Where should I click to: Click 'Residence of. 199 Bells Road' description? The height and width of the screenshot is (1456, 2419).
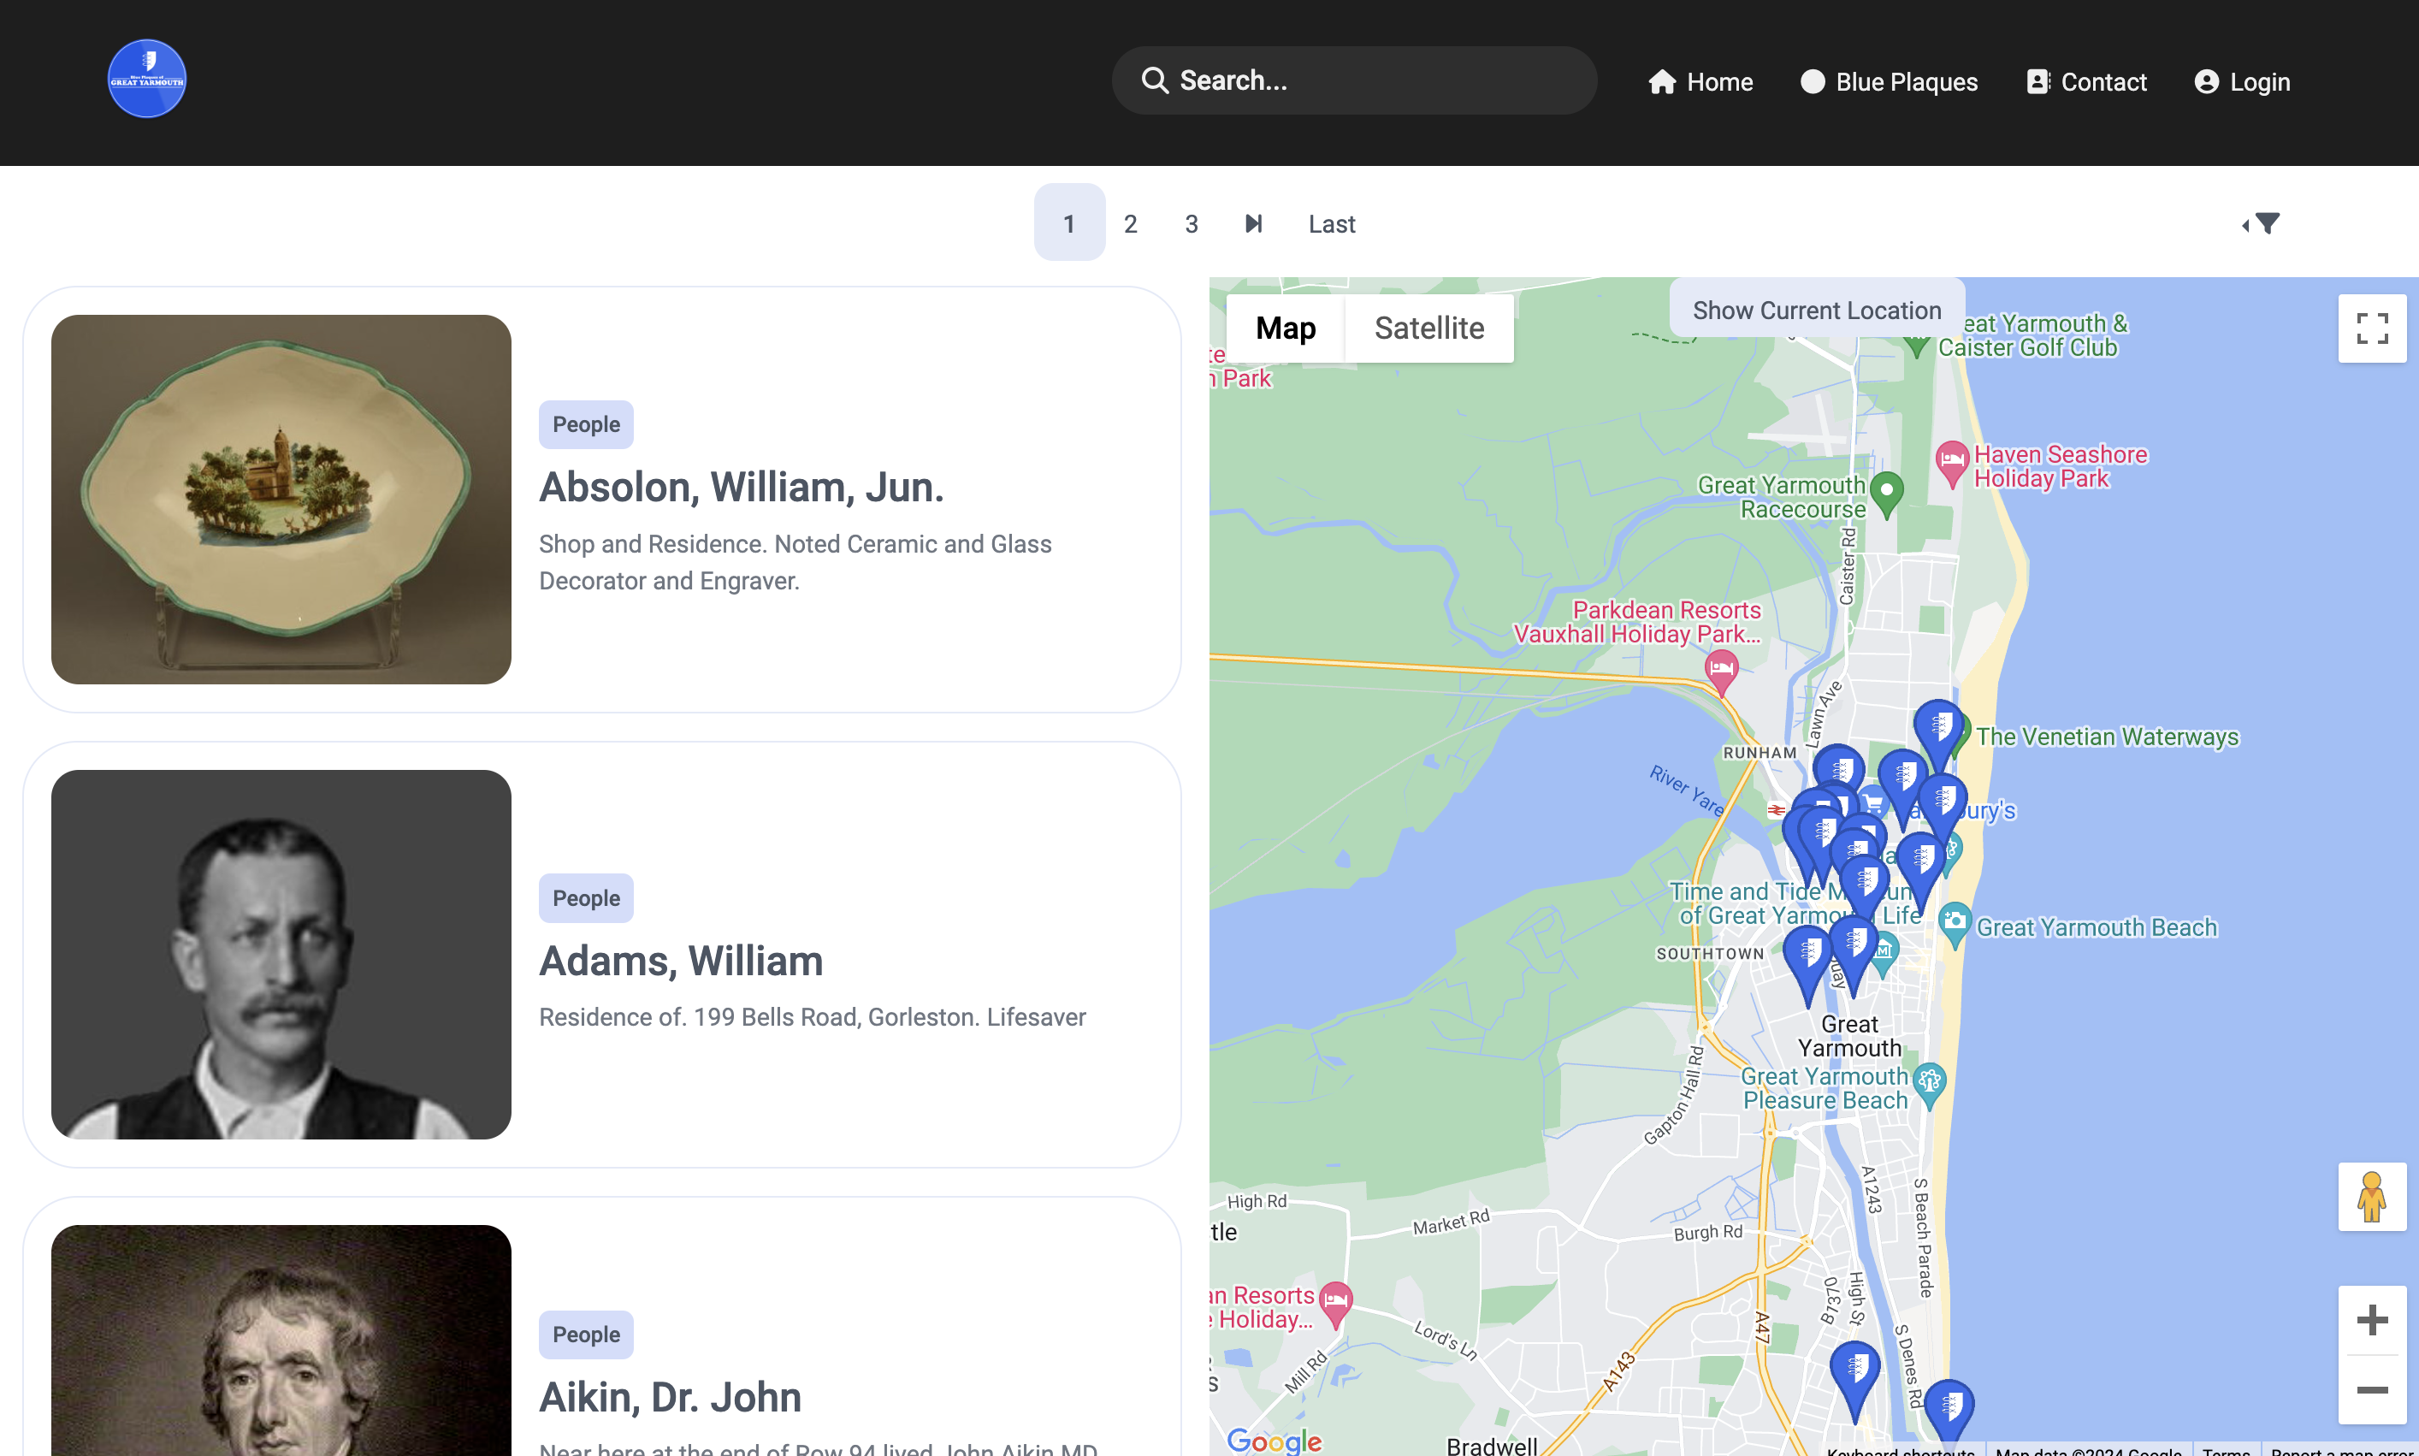[813, 1016]
